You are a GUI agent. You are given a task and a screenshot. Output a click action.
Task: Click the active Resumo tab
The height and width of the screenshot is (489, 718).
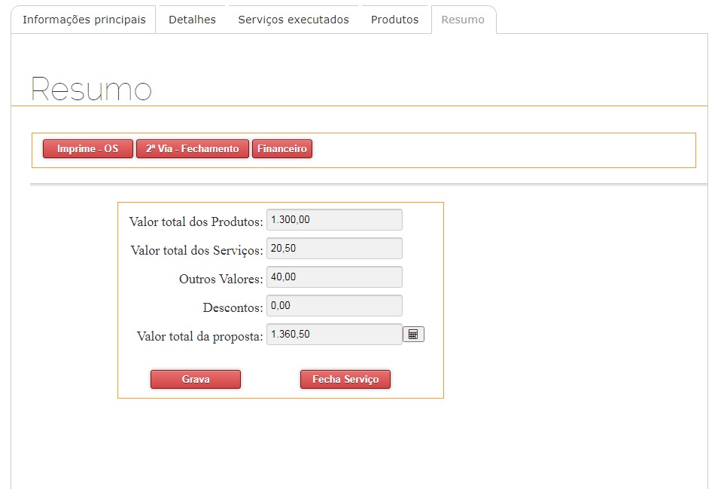(463, 20)
